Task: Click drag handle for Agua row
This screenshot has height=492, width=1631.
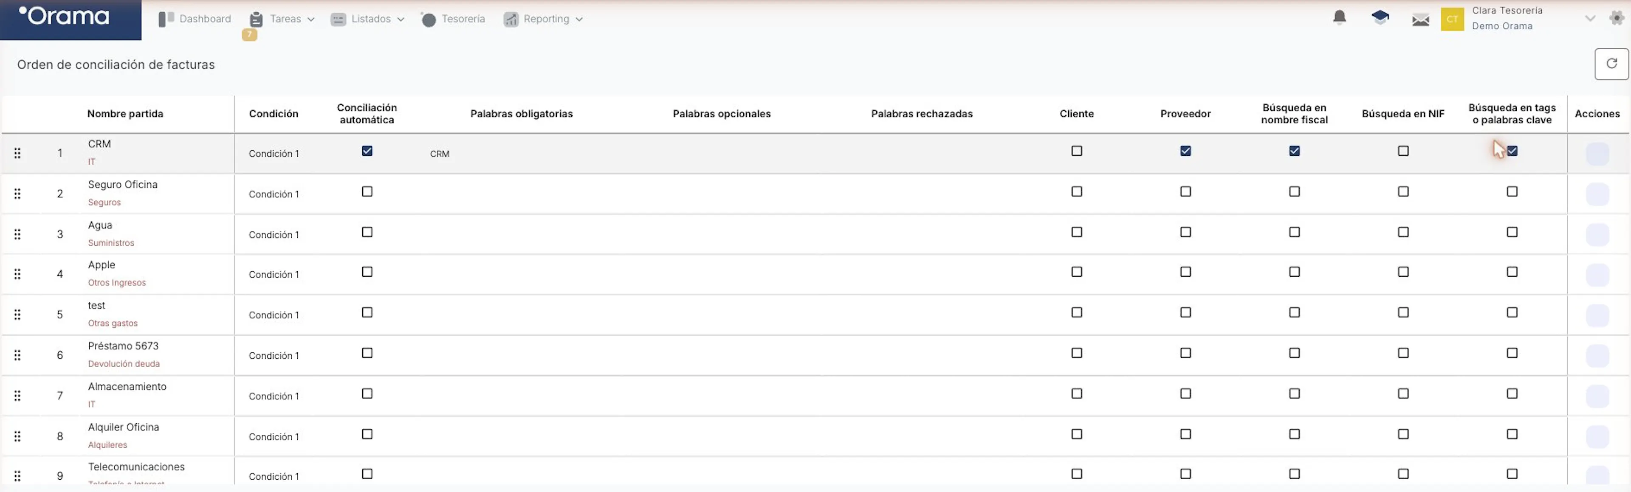Action: (x=18, y=234)
